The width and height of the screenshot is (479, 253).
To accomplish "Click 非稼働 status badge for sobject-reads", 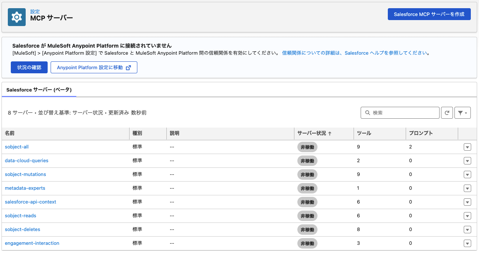I will click(307, 216).
